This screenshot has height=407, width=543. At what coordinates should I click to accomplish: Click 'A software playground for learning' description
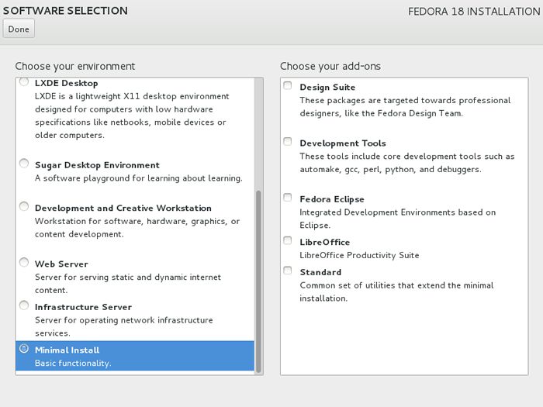139,178
